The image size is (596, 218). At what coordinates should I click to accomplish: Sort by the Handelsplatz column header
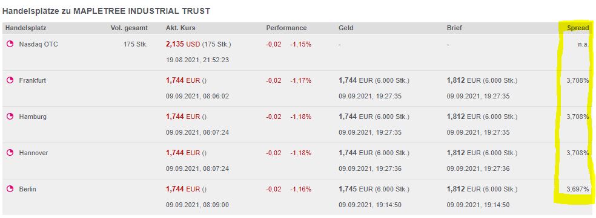pos(26,28)
